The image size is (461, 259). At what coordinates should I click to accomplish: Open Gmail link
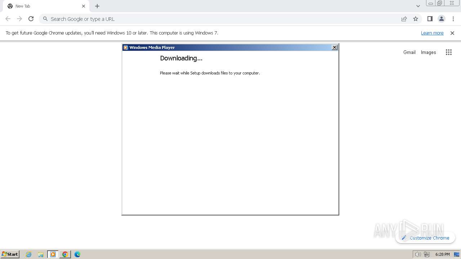point(409,52)
